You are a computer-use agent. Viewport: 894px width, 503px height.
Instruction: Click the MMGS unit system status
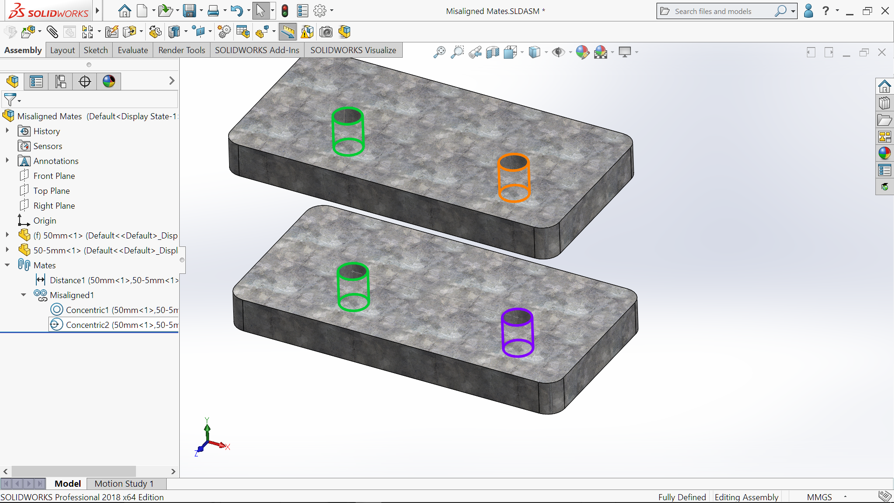pos(819,497)
